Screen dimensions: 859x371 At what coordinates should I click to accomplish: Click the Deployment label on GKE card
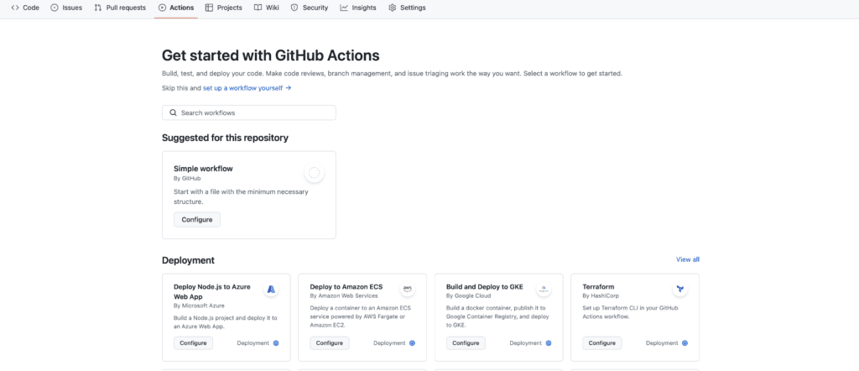coord(525,343)
